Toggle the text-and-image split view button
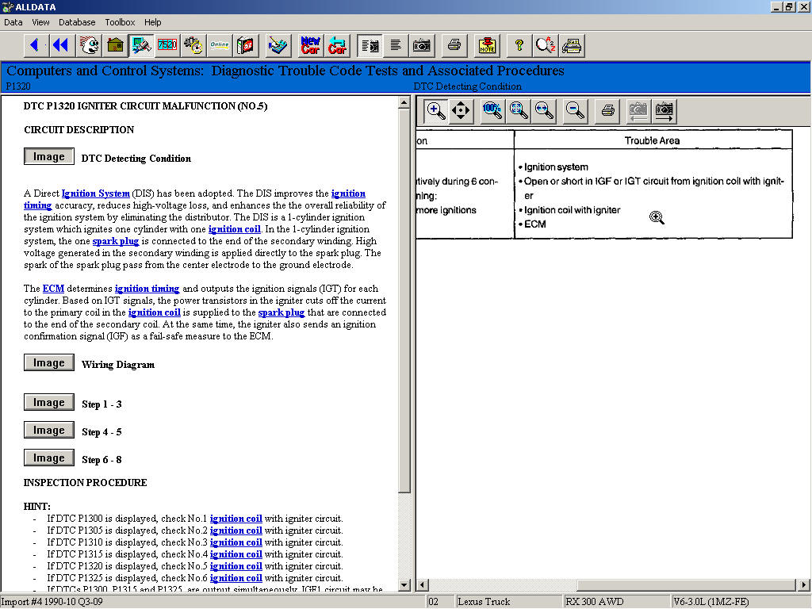Screen dimensions: 812x609 point(370,45)
